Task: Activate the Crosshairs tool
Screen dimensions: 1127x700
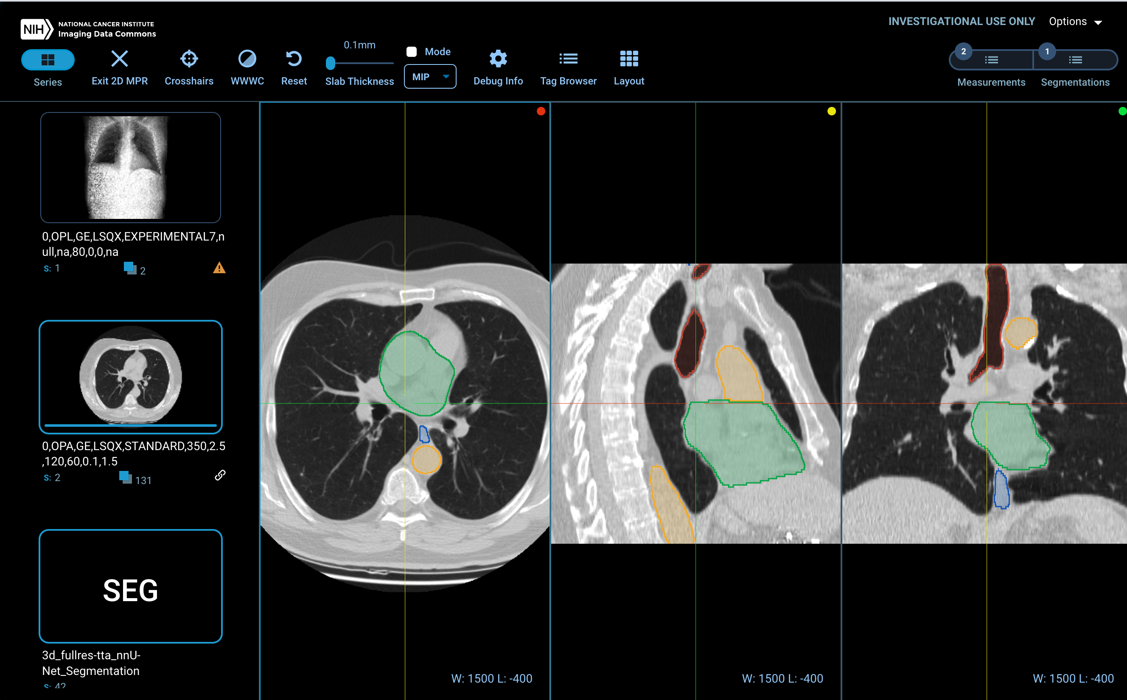Action: (189, 59)
